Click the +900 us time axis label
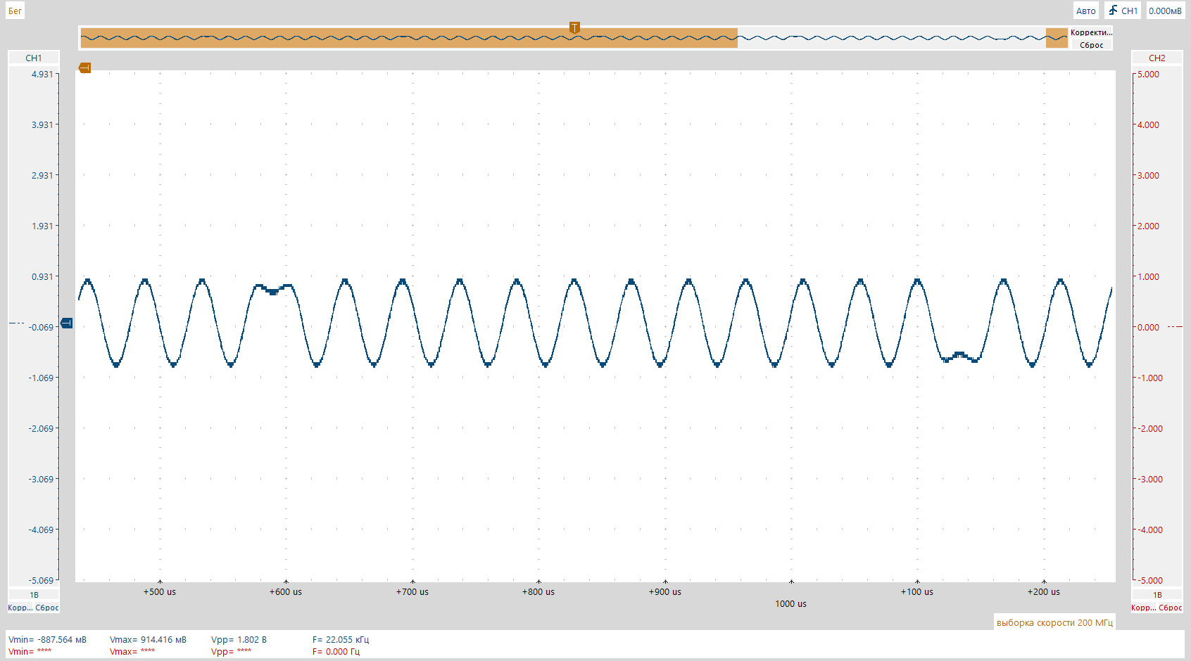The width and height of the screenshot is (1191, 661). tap(665, 592)
